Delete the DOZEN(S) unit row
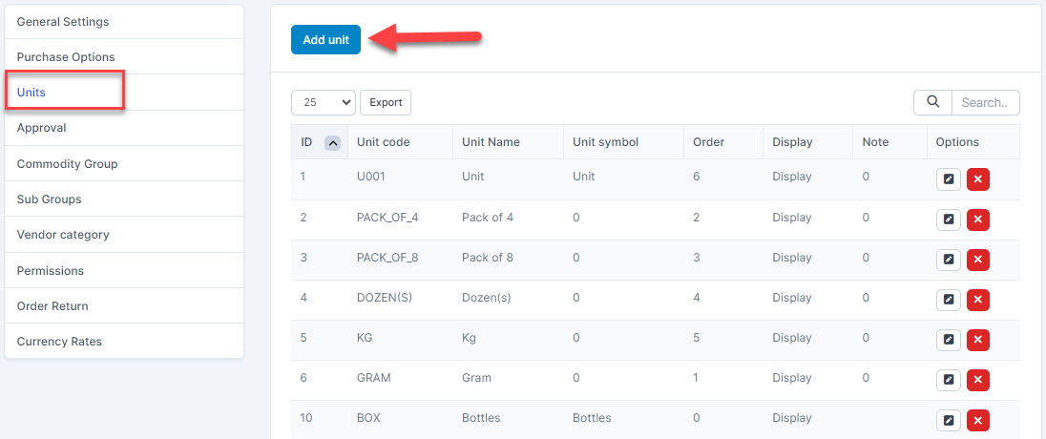 pos(977,301)
